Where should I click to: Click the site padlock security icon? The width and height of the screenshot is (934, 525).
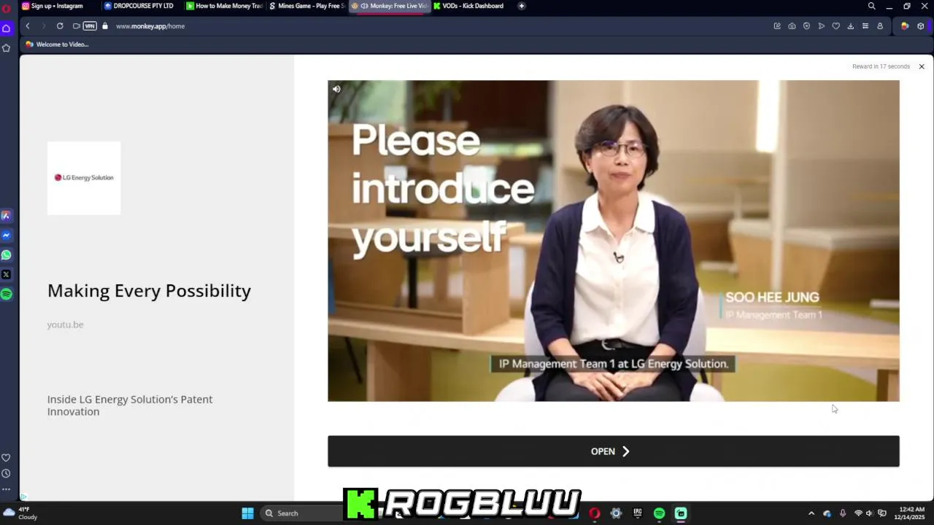click(x=105, y=26)
